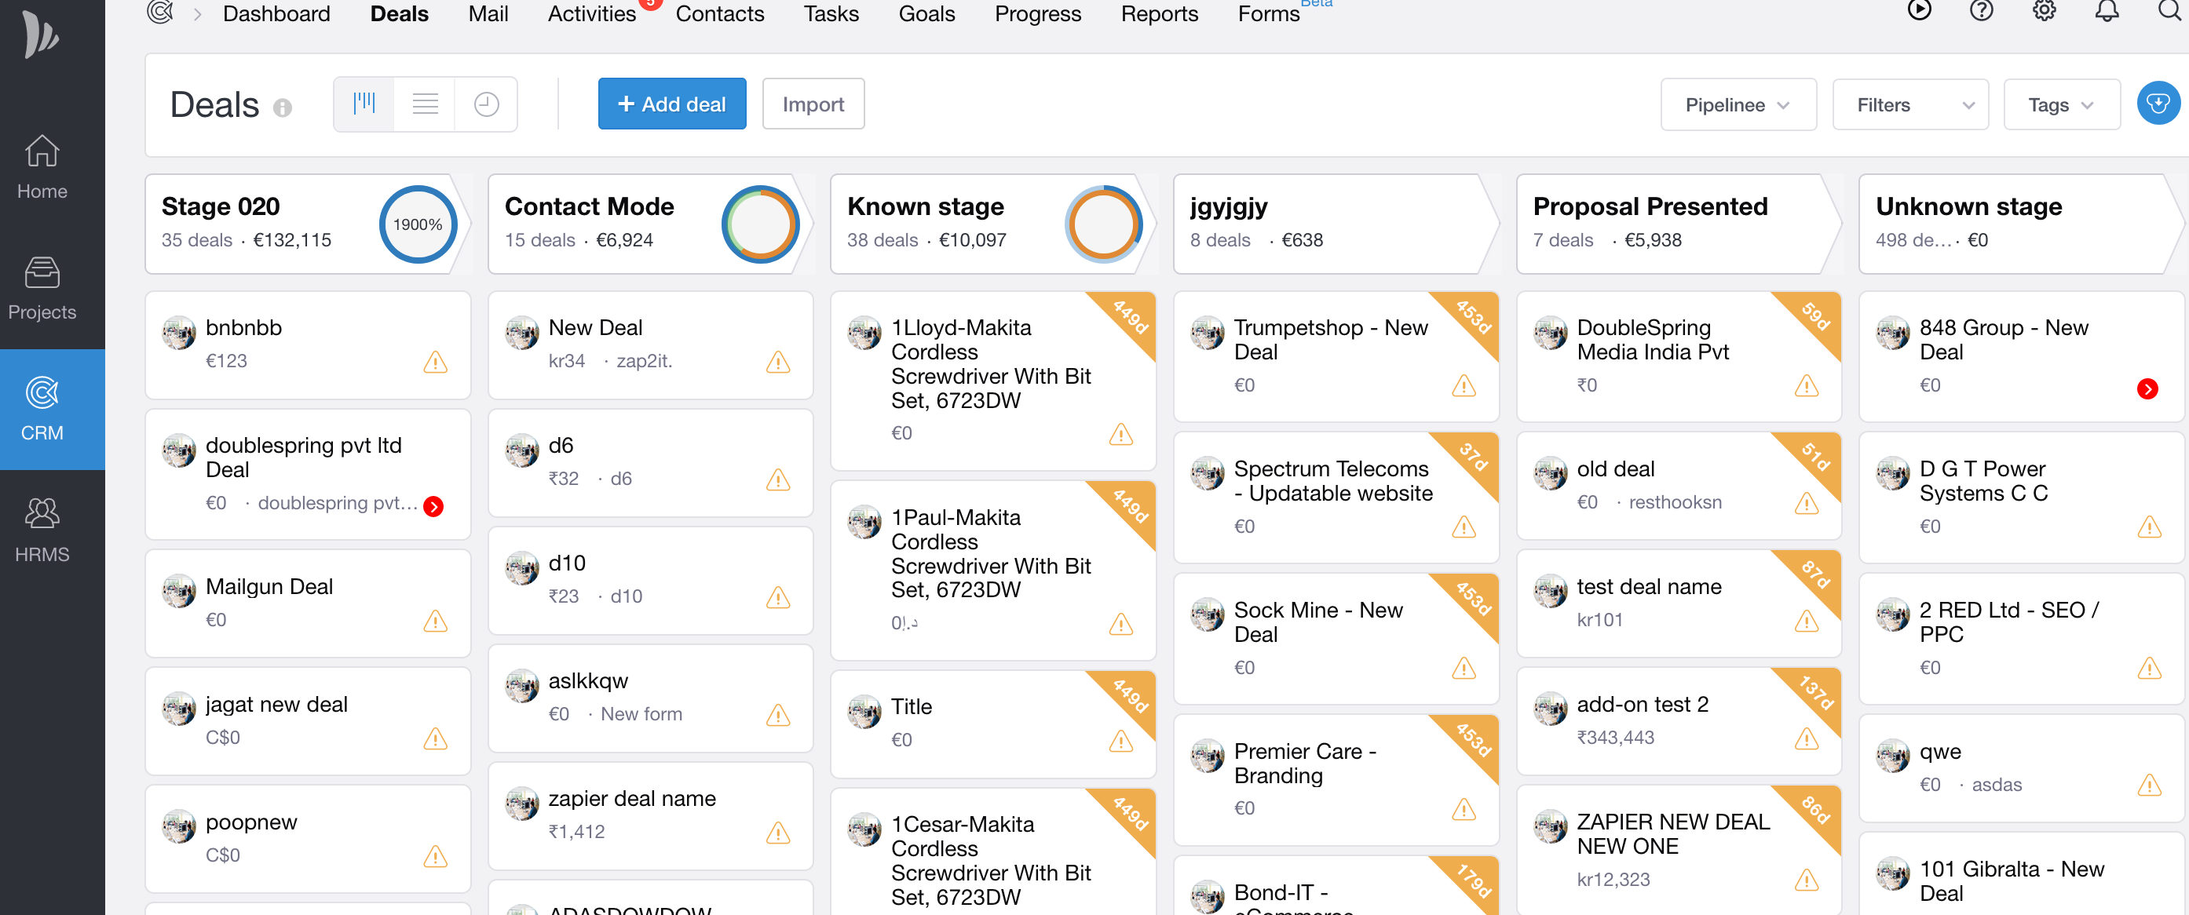
Task: Click the Add deal button
Action: pos(671,104)
